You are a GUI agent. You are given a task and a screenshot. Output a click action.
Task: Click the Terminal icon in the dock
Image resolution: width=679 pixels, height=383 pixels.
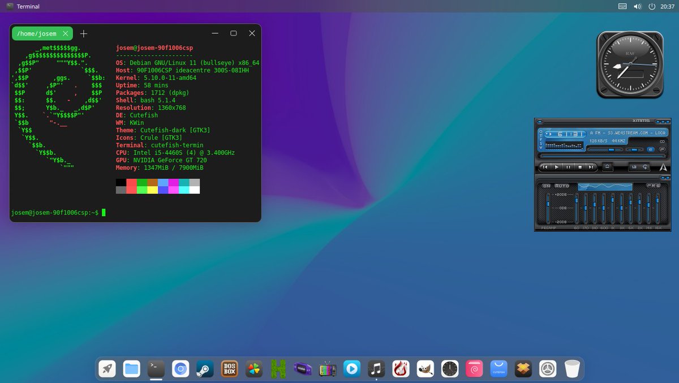pos(156,369)
